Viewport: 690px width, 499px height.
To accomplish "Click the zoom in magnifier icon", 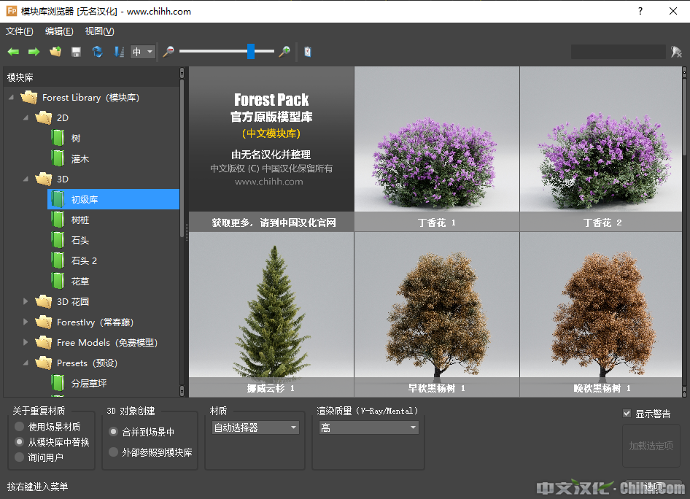I will [284, 52].
